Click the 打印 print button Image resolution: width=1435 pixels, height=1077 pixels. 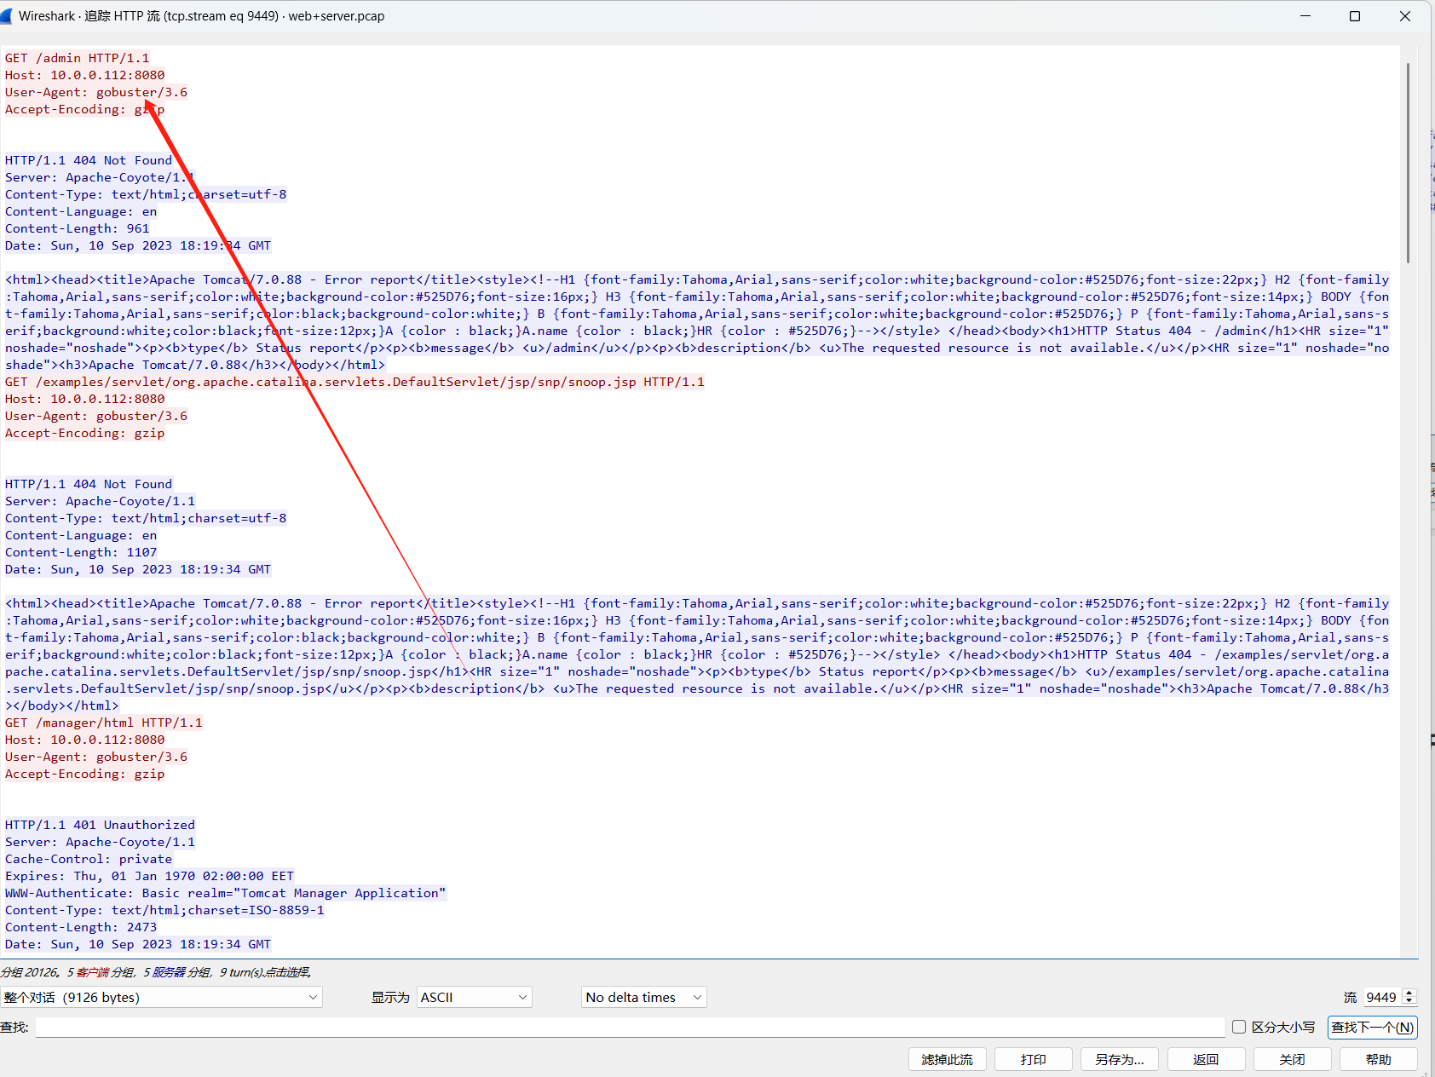(1033, 1059)
